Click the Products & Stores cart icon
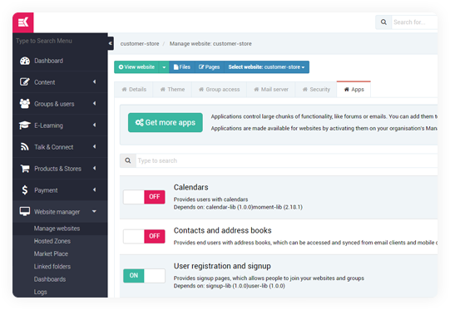The height and width of the screenshot is (310, 450). point(25,169)
